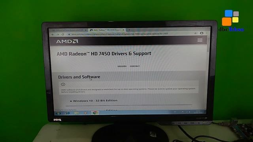
Task: Open a new tab with the plus button
Action: click(129, 30)
